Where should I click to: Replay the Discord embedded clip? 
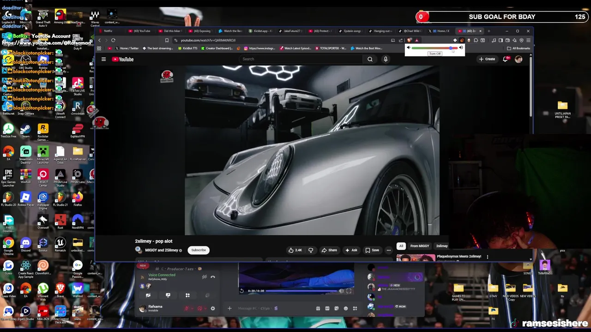coord(242,291)
